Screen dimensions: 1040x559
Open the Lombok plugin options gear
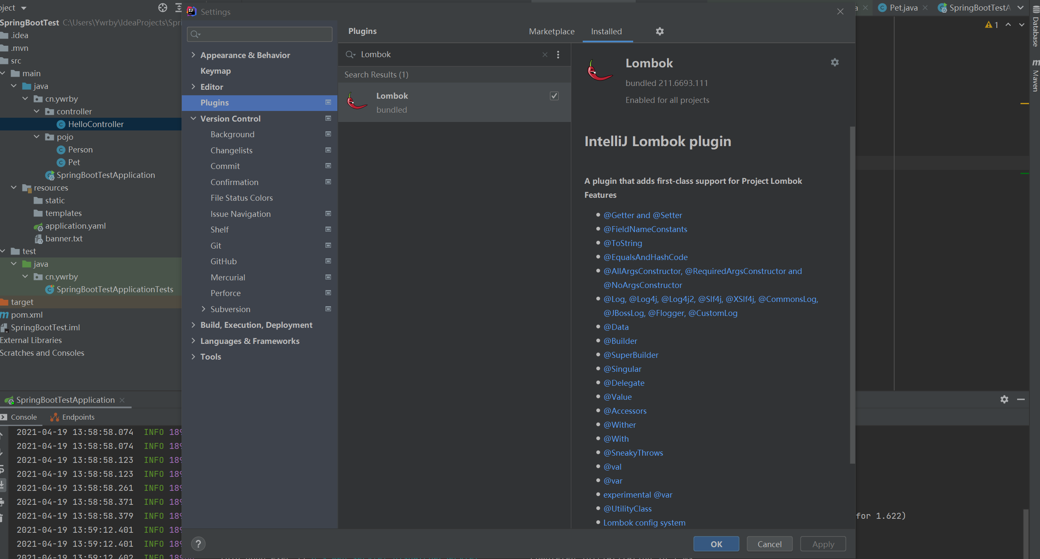(x=834, y=63)
